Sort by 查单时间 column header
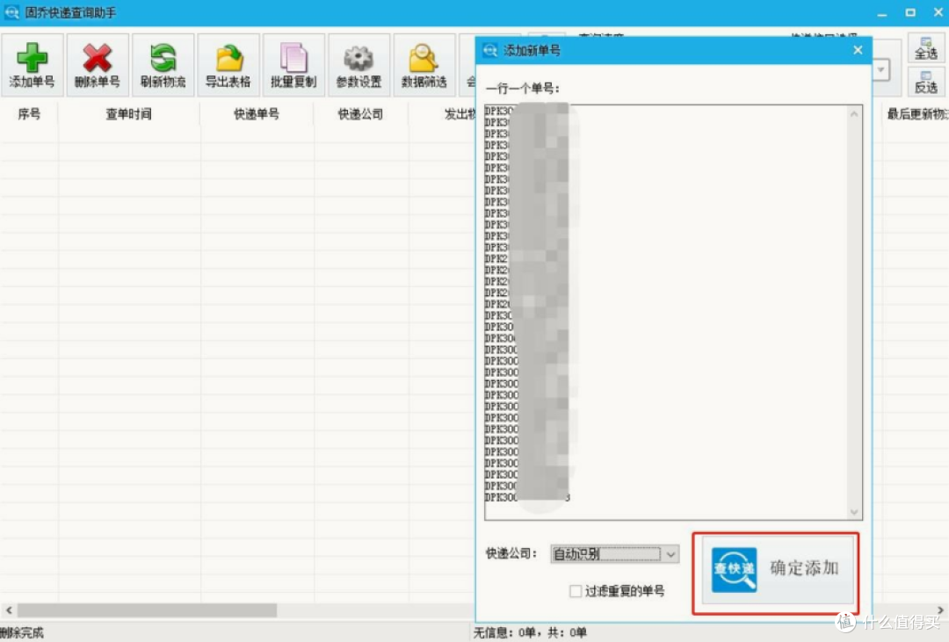Image resolution: width=949 pixels, height=642 pixels. pos(129,114)
